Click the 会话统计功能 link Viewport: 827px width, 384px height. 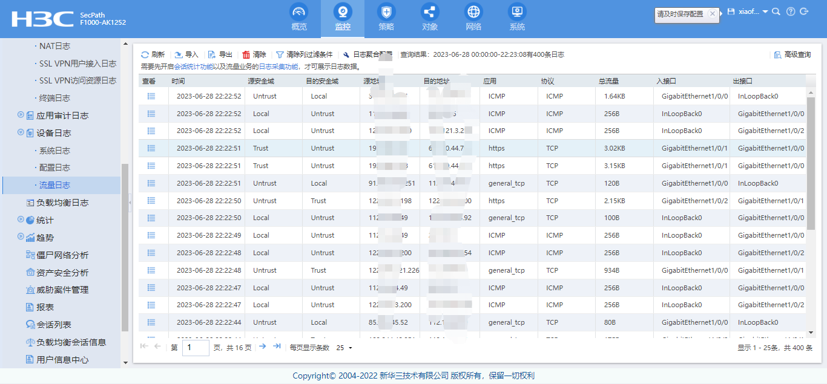[194, 67]
